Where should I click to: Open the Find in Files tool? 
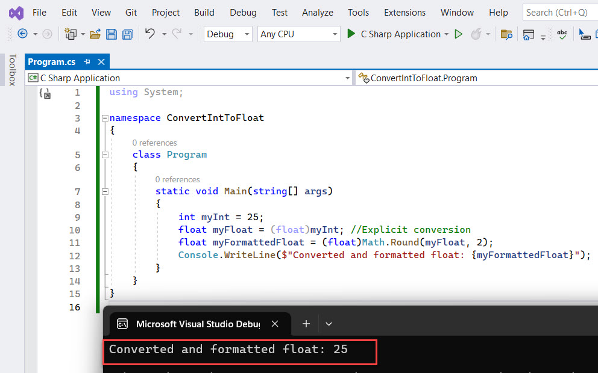point(505,34)
